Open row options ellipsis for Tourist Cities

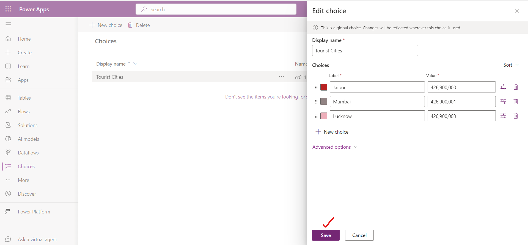point(282,77)
